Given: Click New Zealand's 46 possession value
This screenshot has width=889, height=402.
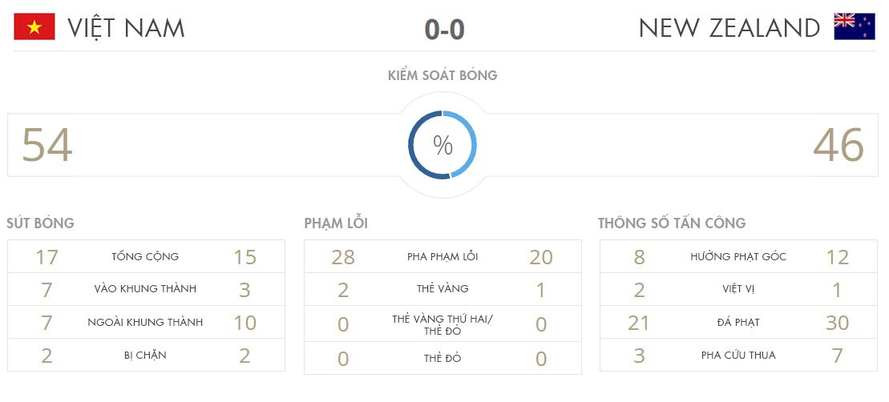Looking at the screenshot, I should point(838,146).
